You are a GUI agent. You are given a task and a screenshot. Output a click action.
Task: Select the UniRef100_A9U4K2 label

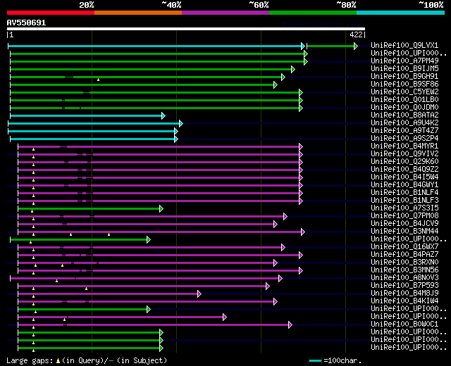tap(404, 122)
